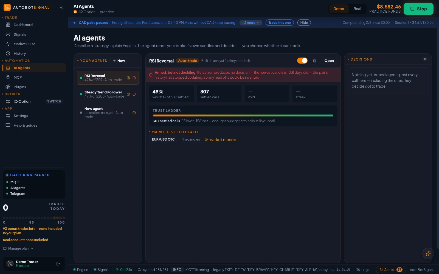
Task: Click the IQ Option broker swap icon
Action: (8, 101)
